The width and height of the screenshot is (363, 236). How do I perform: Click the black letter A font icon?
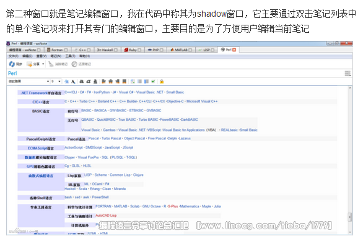pyautogui.click(x=73, y=81)
